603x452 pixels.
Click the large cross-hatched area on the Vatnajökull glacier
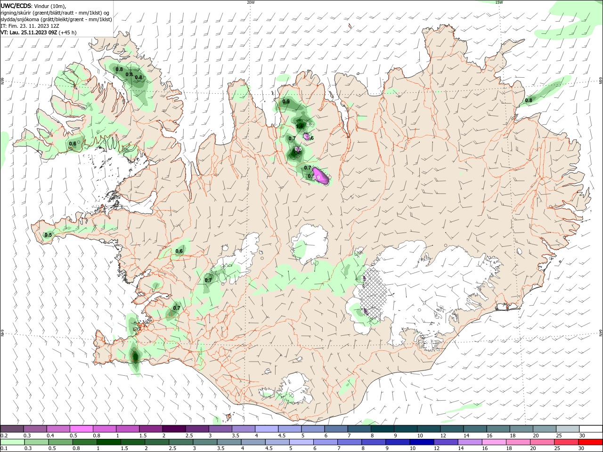373,293
